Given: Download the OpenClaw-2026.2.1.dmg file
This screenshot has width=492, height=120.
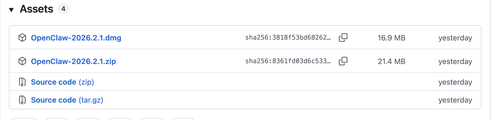Looking at the screenshot, I should pos(76,38).
